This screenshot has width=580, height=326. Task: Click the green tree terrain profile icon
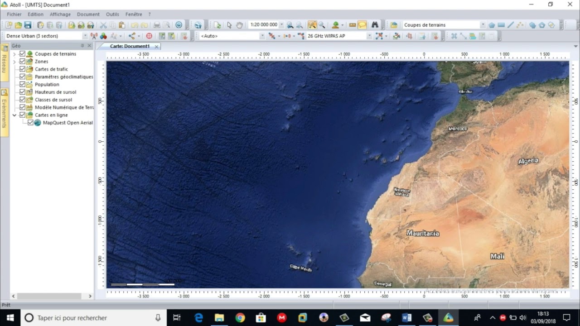[336, 25]
